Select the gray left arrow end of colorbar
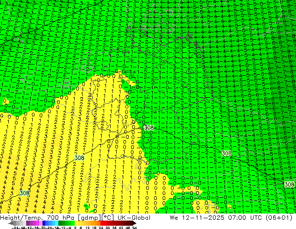Viewport: 296px width, 229px height. (x=11, y=223)
